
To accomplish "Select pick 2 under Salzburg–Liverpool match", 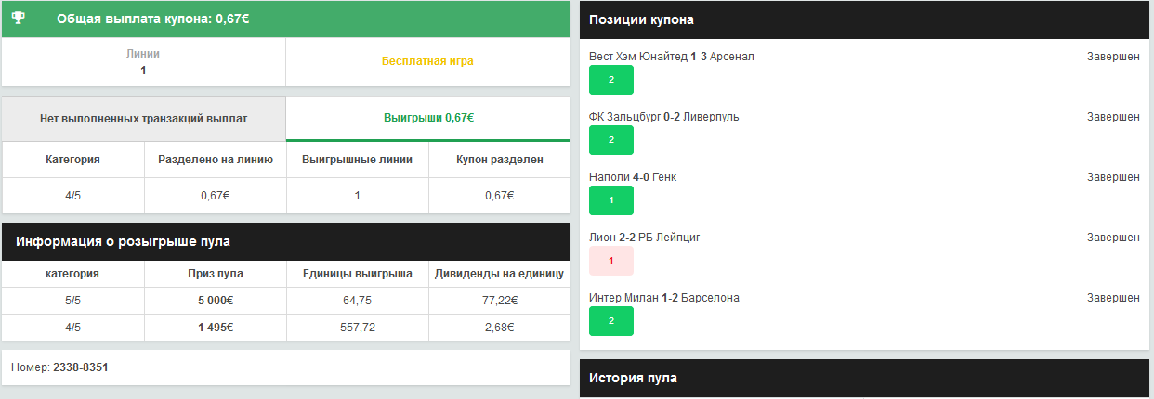I will pyautogui.click(x=610, y=140).
